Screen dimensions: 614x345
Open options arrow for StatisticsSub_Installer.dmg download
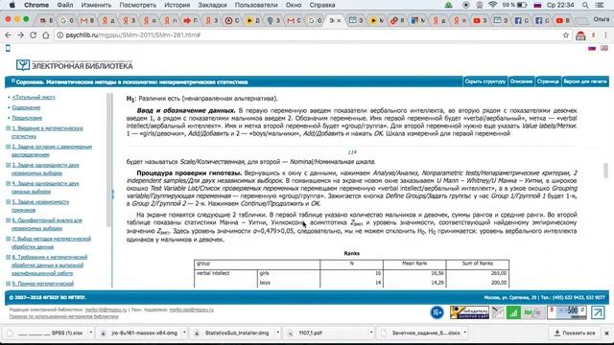[x=277, y=333]
